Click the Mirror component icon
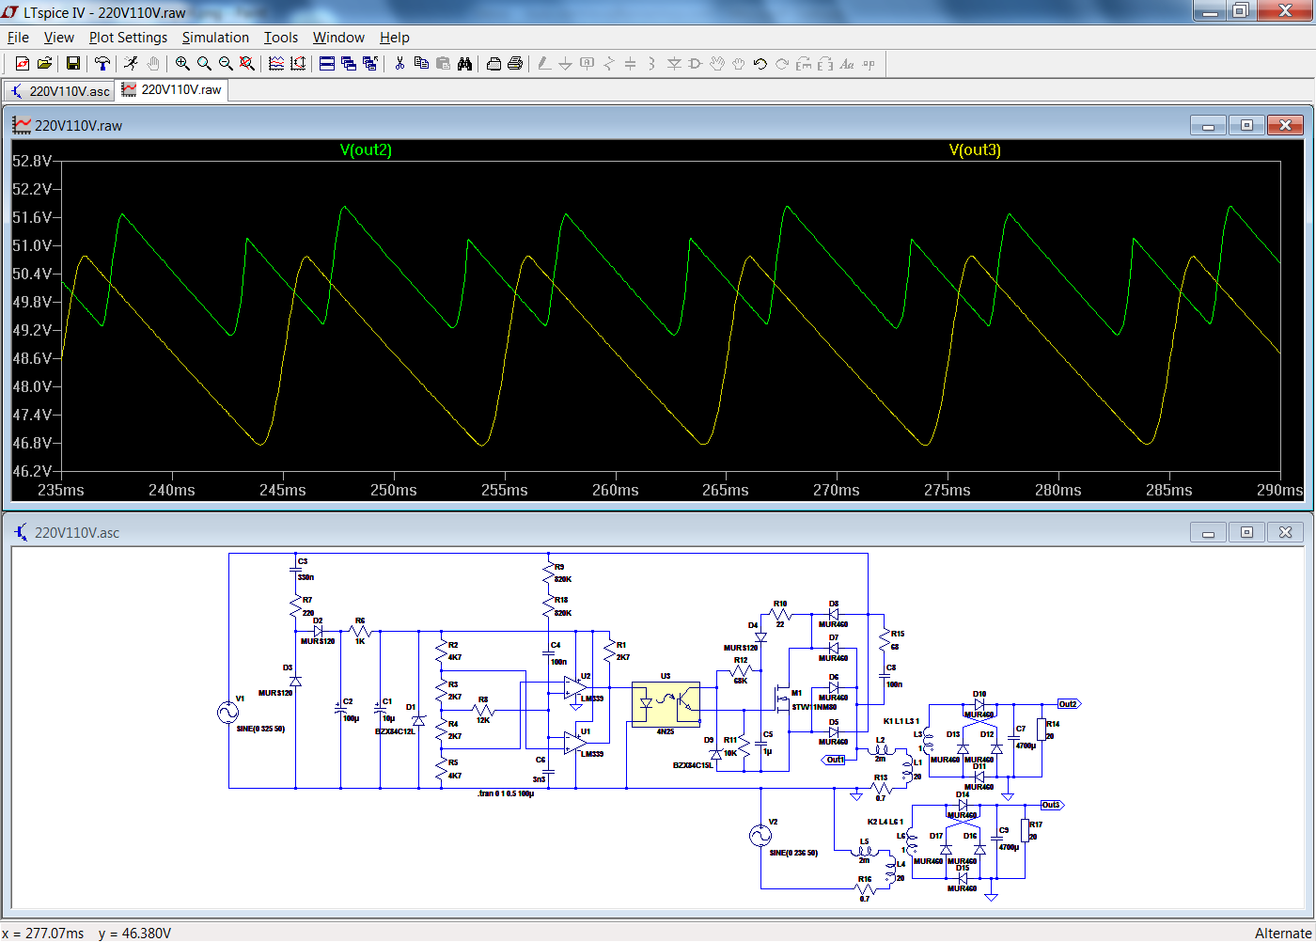 (825, 64)
